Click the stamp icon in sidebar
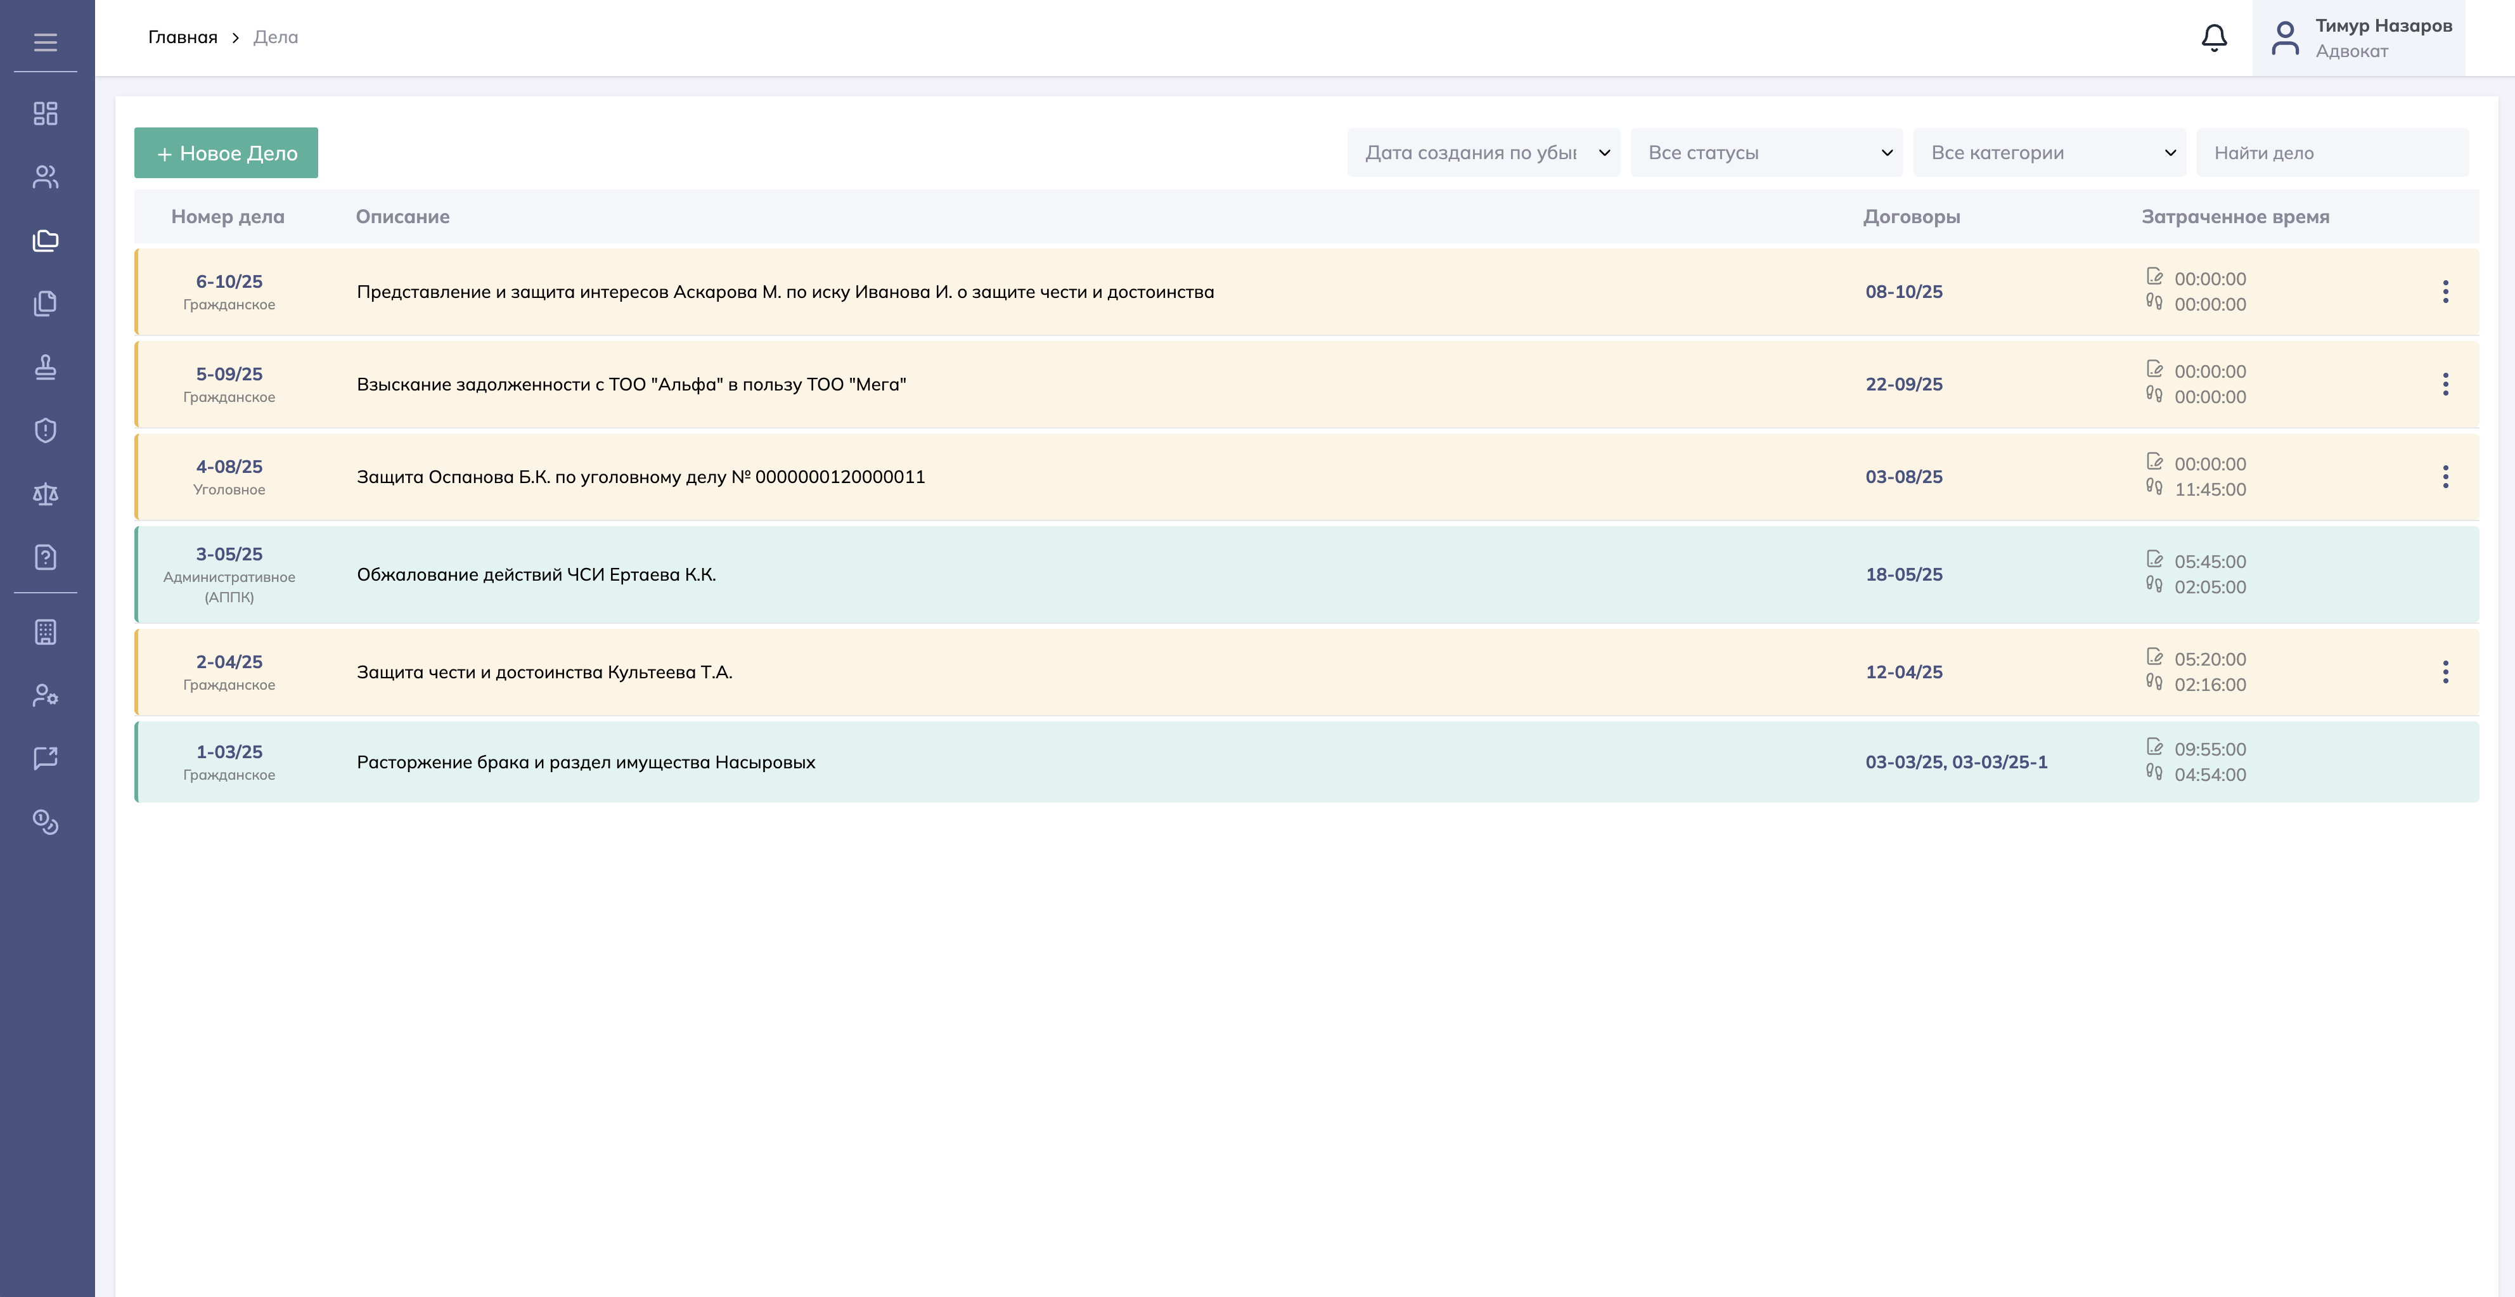Viewport: 2515px width, 1297px height. click(45, 367)
